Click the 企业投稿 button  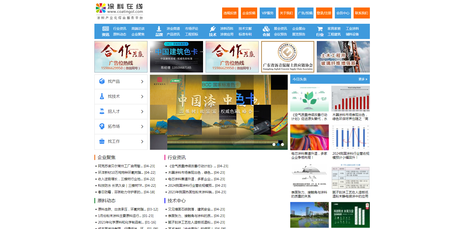pyautogui.click(x=249, y=13)
